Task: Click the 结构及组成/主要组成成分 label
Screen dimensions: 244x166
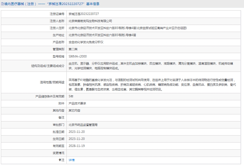Action: tap(48, 66)
